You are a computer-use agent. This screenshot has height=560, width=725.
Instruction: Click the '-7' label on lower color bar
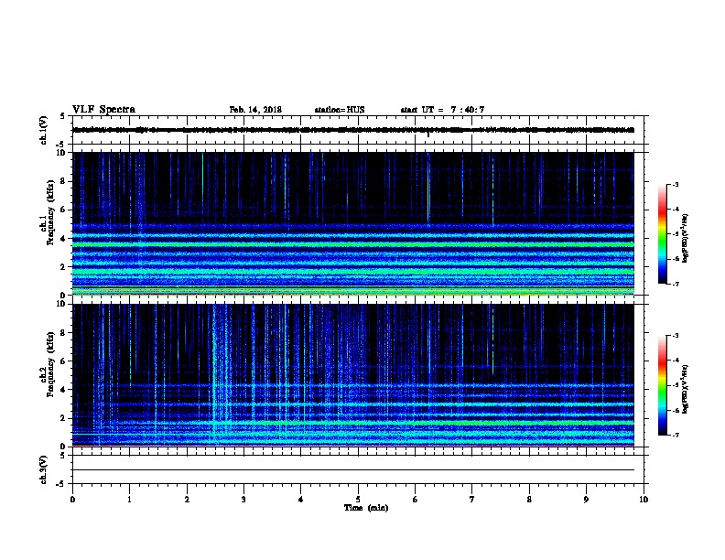(675, 435)
